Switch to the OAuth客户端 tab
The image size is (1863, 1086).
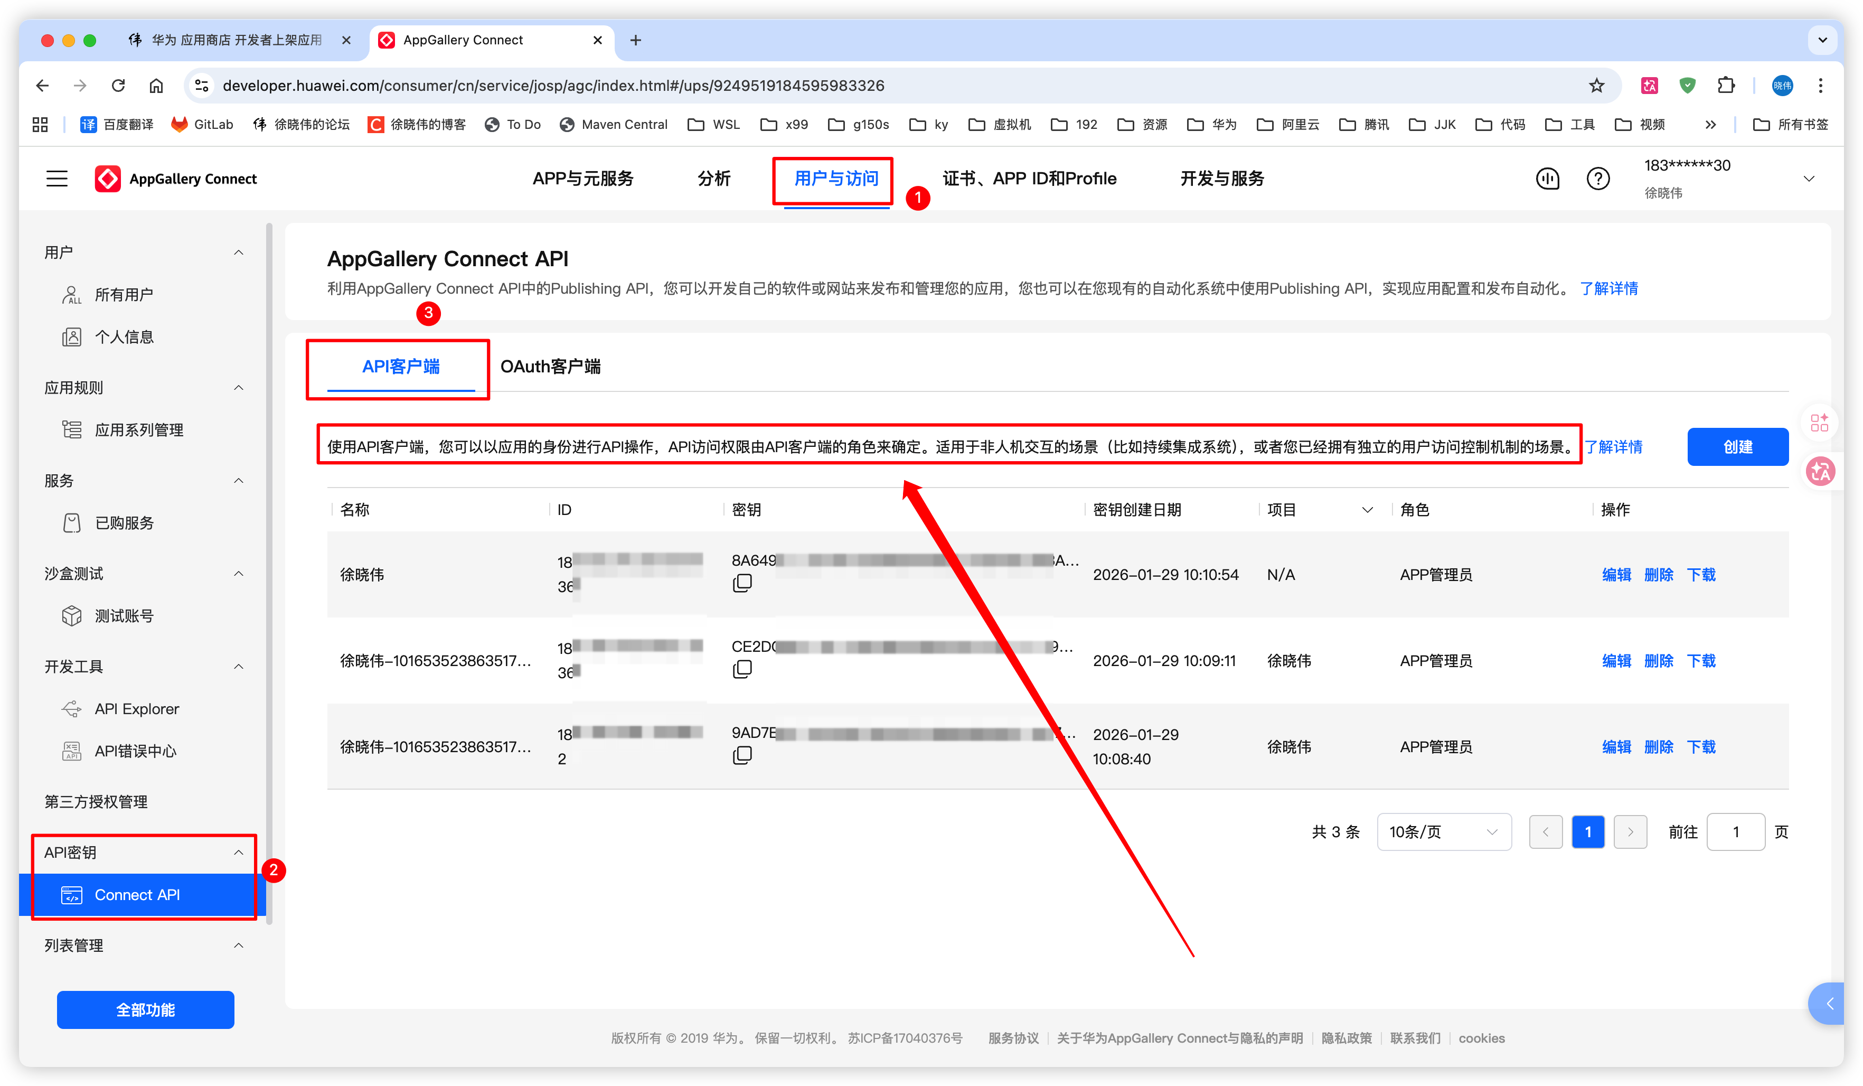[x=550, y=367]
